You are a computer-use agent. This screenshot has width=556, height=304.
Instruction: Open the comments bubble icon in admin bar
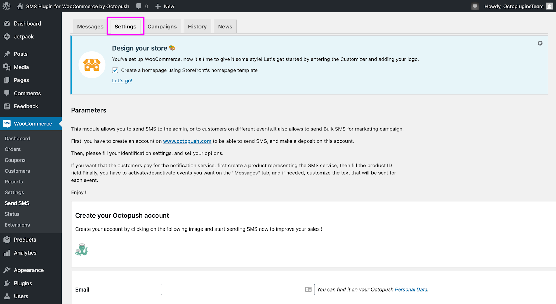click(x=139, y=6)
